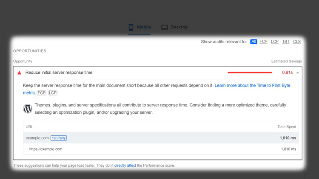Filter audits by LCP in top bar
The image size is (319, 179).
point(274,42)
